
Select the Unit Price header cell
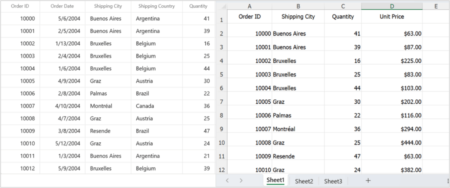point(392,17)
